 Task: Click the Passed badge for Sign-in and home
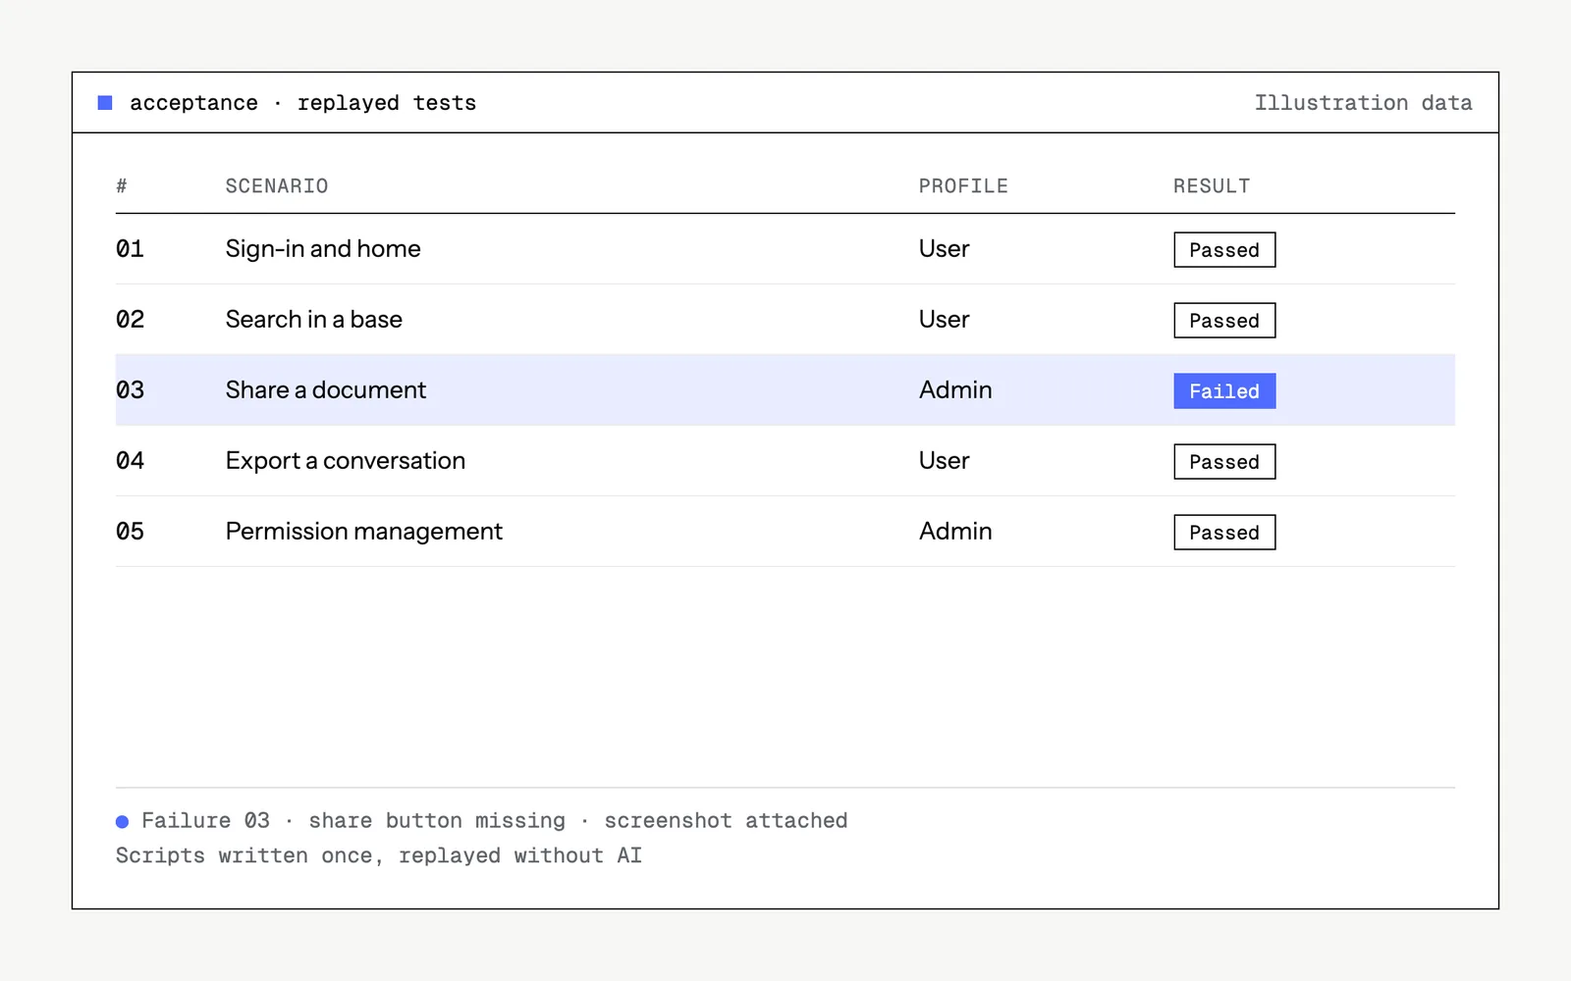click(x=1224, y=250)
